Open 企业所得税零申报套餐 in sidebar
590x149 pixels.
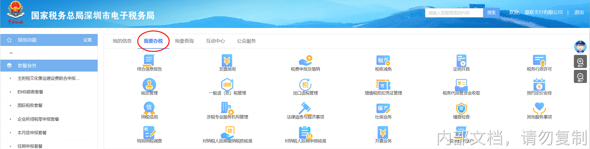pyautogui.click(x=38, y=119)
